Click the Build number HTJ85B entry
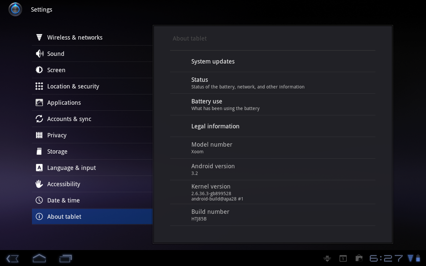 click(273, 215)
